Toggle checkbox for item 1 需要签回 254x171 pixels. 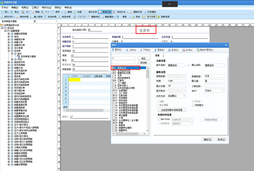click(114, 68)
